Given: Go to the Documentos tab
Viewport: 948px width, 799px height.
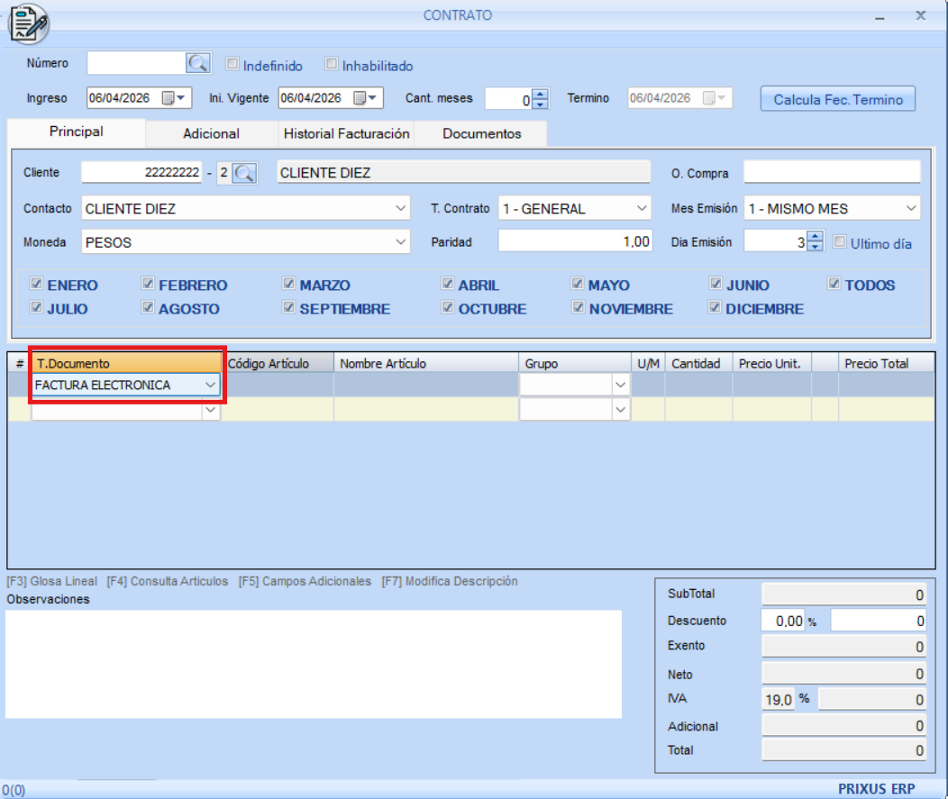Looking at the screenshot, I should [x=481, y=133].
